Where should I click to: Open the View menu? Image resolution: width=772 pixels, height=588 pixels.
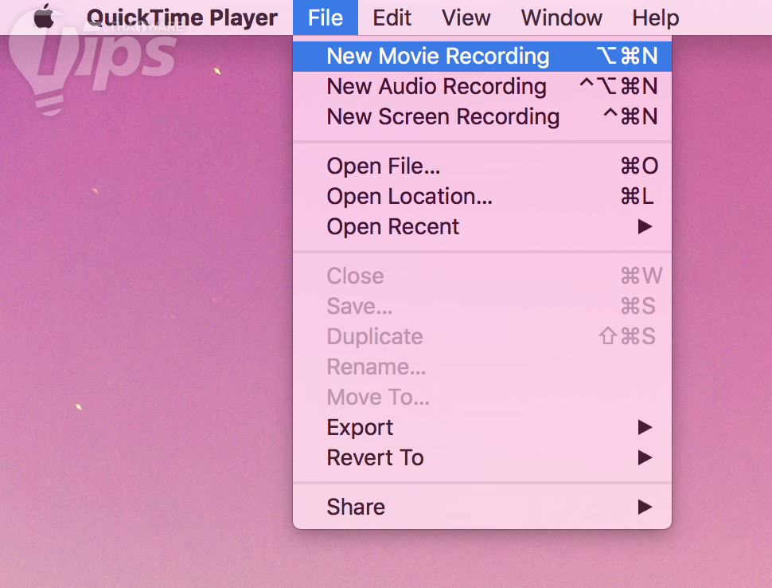466,18
